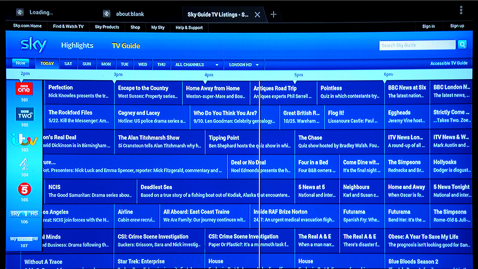The image size is (478, 269).
Task: Click the Channel 4 logo
Action: [x=24, y=163]
